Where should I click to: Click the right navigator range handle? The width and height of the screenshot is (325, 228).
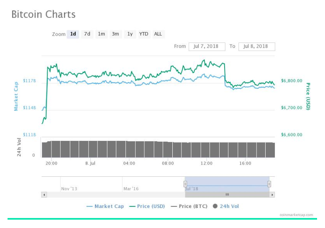point(269,184)
